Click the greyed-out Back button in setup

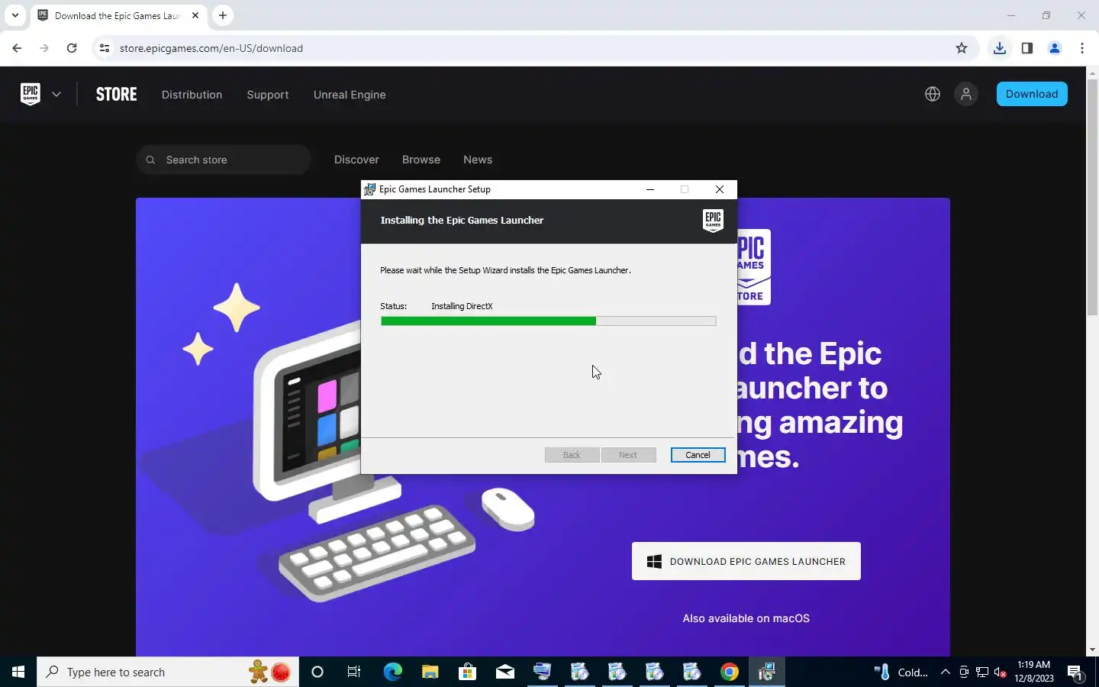pyautogui.click(x=572, y=455)
